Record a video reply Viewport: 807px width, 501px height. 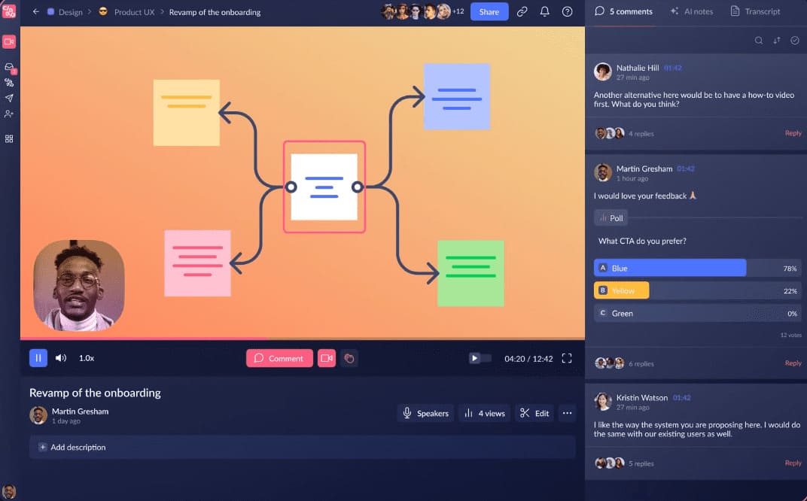326,358
